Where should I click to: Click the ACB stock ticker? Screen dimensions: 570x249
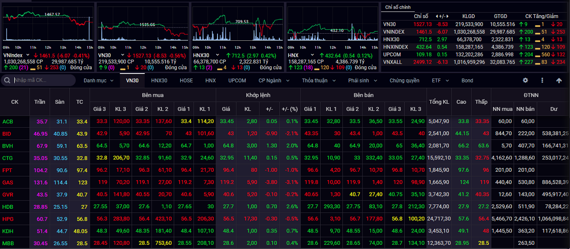pyautogui.click(x=8, y=121)
